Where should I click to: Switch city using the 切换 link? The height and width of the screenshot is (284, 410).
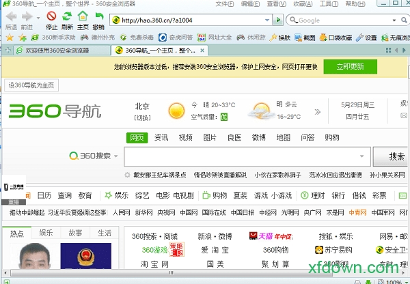(142, 117)
